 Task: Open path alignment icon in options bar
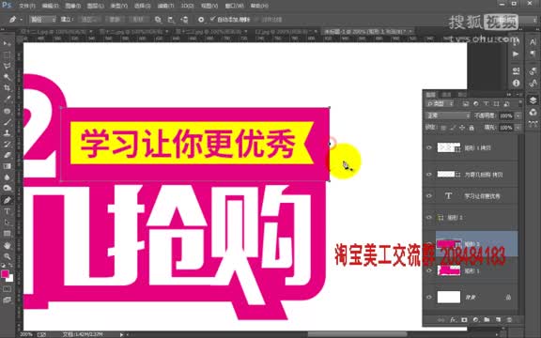coord(171,20)
